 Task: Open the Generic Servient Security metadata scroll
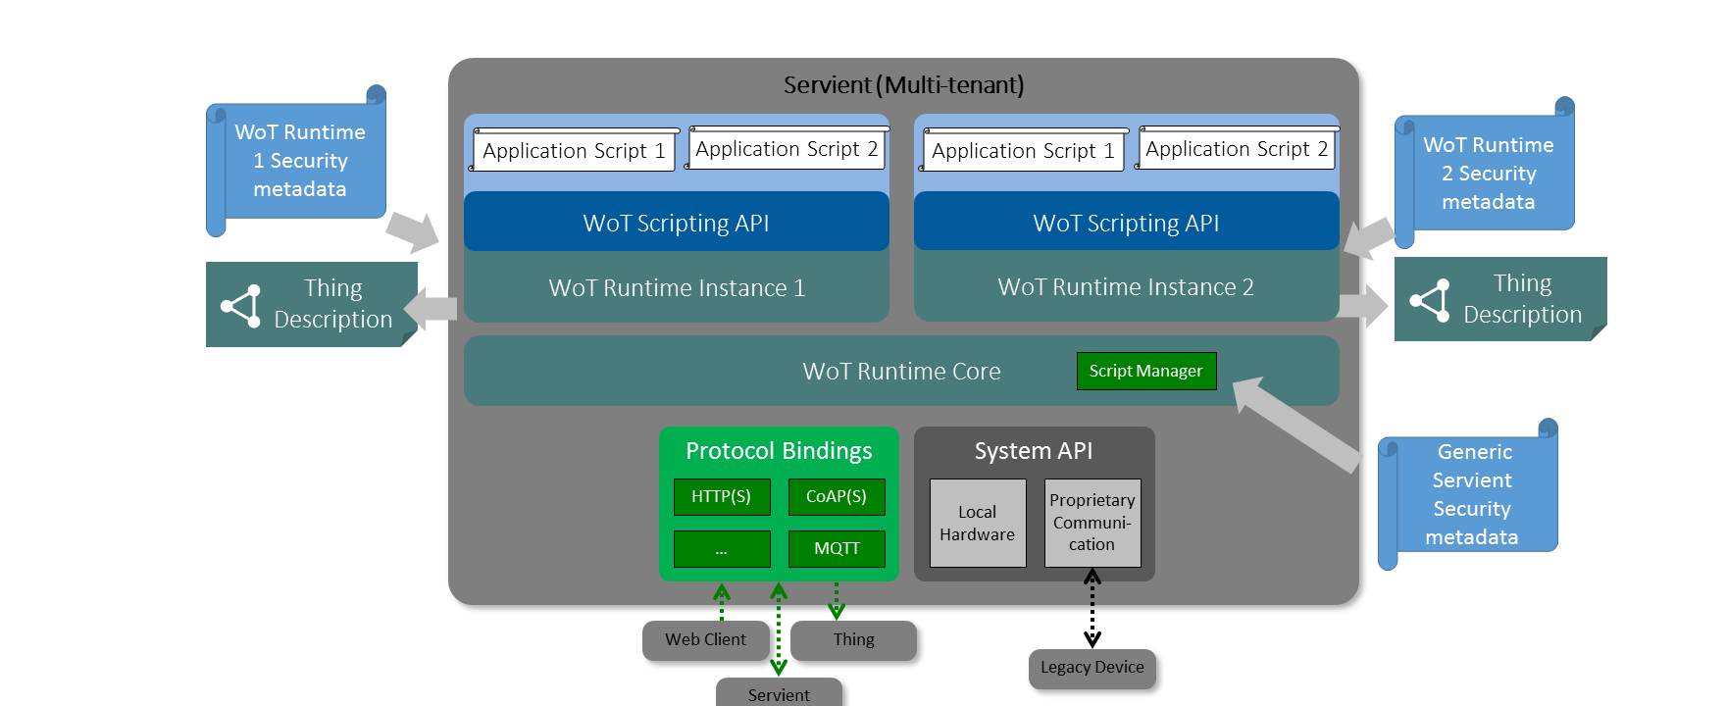tap(1471, 494)
